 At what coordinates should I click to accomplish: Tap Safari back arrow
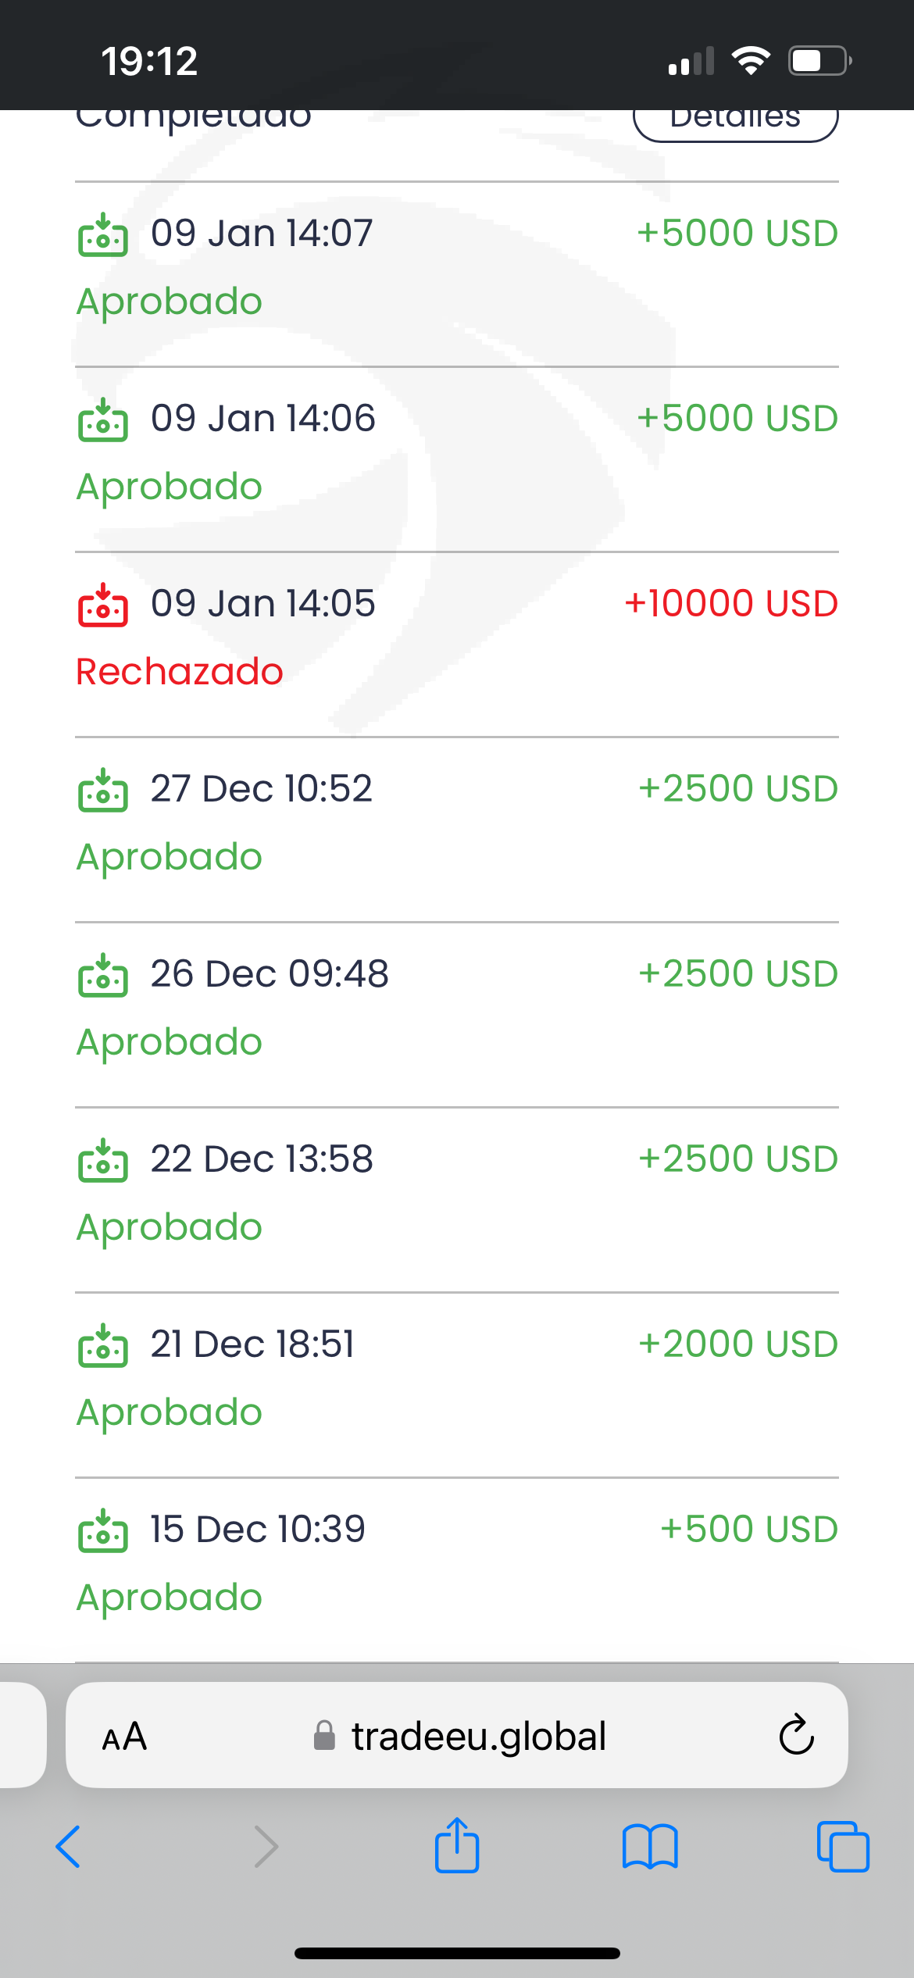click(69, 1848)
